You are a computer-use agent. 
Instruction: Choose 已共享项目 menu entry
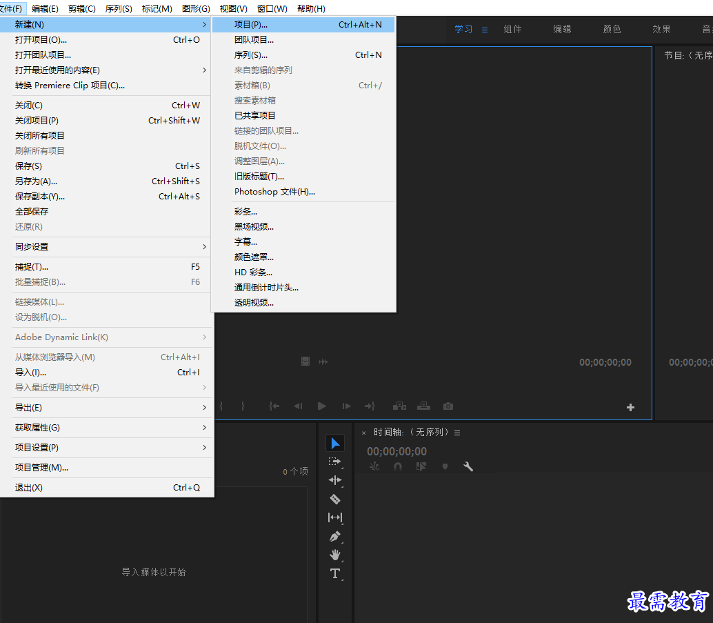[303, 116]
